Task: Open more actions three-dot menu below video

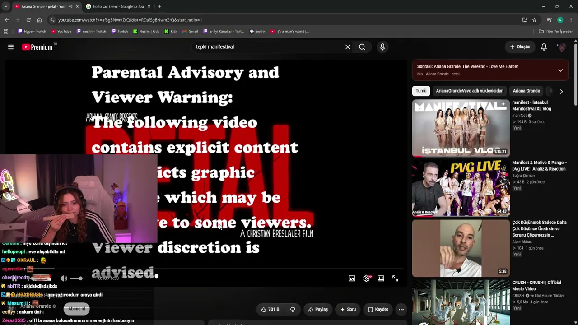Action: [x=401, y=310]
